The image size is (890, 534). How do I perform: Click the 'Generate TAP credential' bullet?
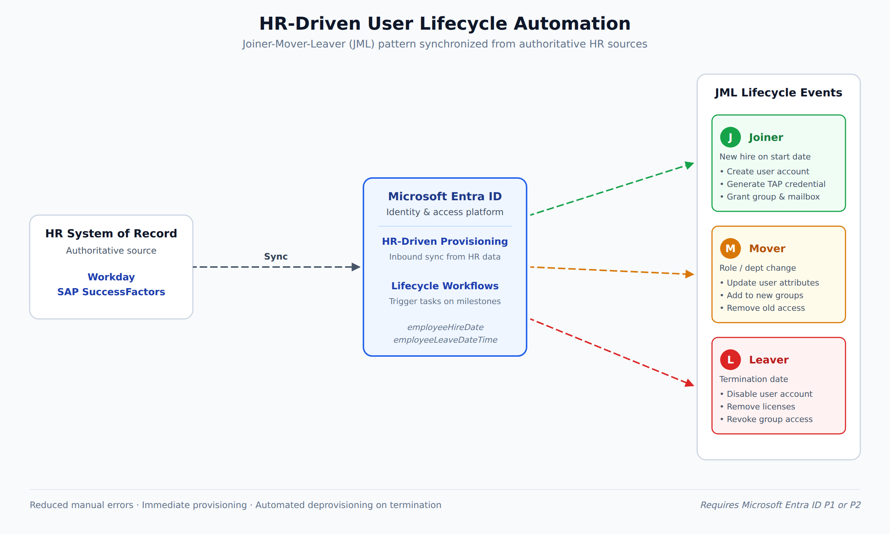[772, 184]
